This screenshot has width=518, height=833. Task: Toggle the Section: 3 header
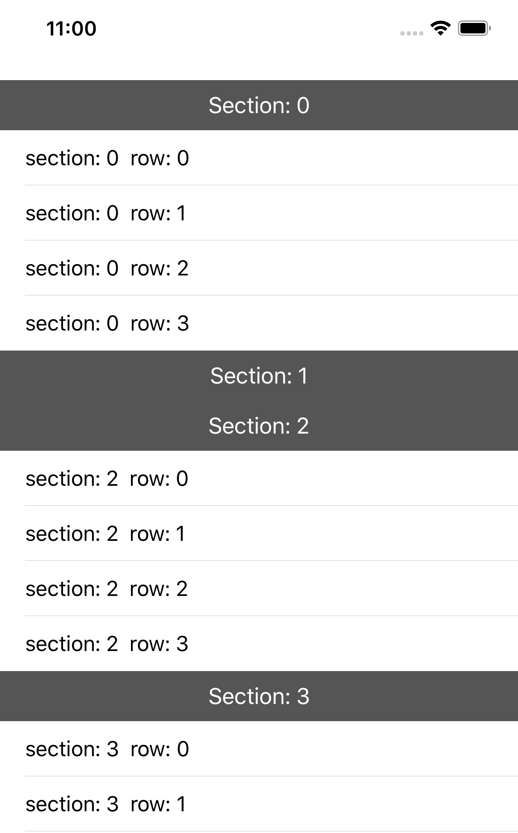point(259,696)
